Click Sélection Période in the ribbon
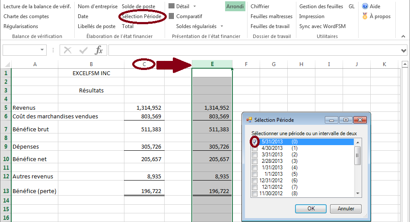 click(x=142, y=16)
